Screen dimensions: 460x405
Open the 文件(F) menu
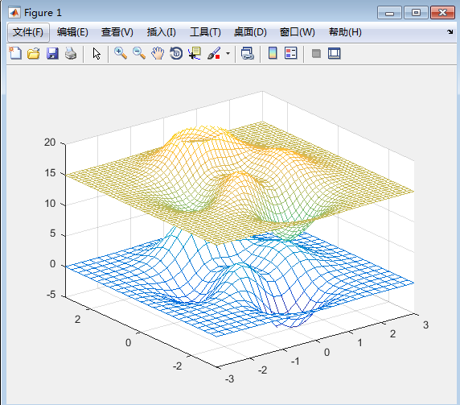[x=28, y=32]
